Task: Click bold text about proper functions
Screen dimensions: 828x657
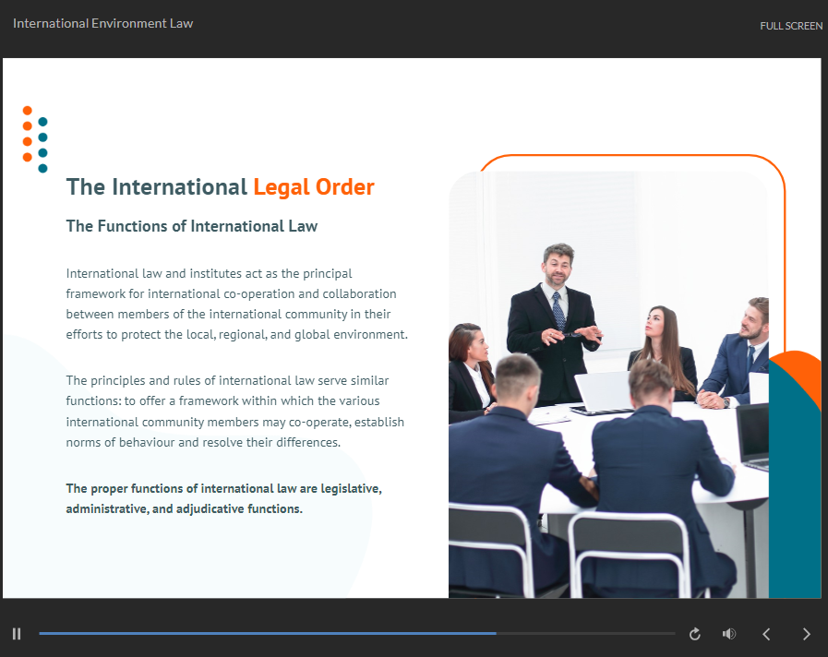Action: pyautogui.click(x=224, y=498)
